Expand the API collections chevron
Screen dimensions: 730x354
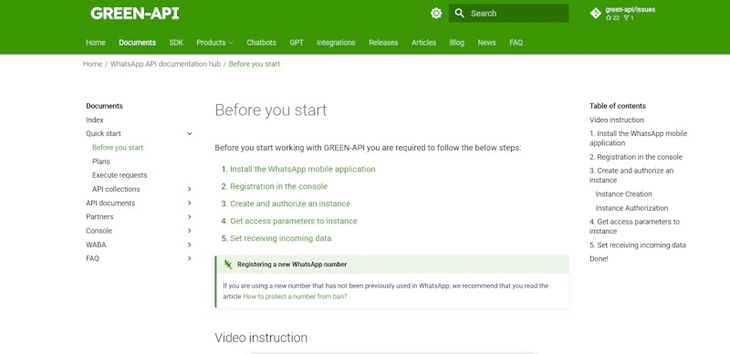190,189
